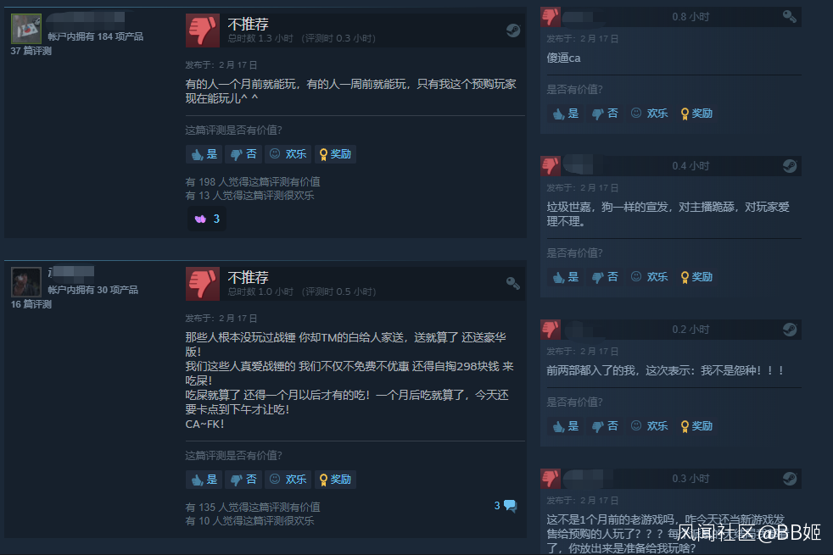Open avatar of user owning 30 products
833x555 pixels.
point(26,282)
